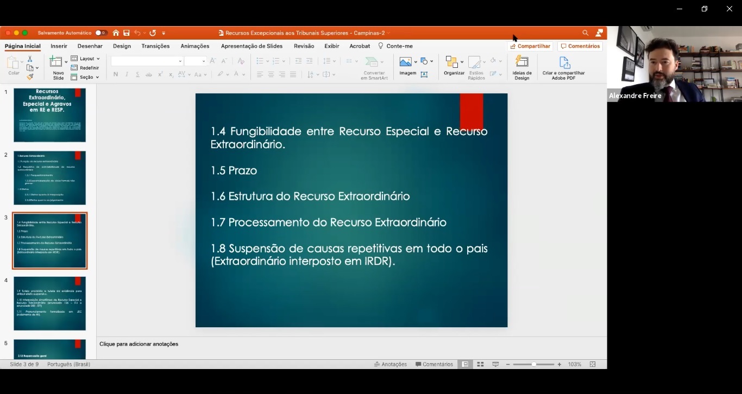Open the Organizar menu
The width and height of the screenshot is (742, 394).
pyautogui.click(x=454, y=66)
